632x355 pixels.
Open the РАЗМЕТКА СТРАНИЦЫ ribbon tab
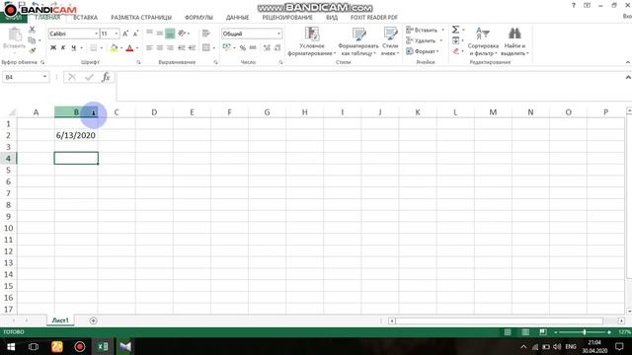click(141, 18)
